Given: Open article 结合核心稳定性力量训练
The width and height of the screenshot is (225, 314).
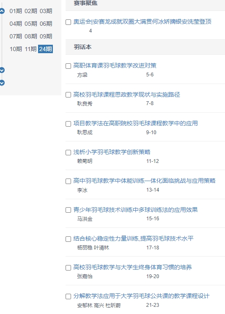Looking at the screenshot, I should coord(133,238).
